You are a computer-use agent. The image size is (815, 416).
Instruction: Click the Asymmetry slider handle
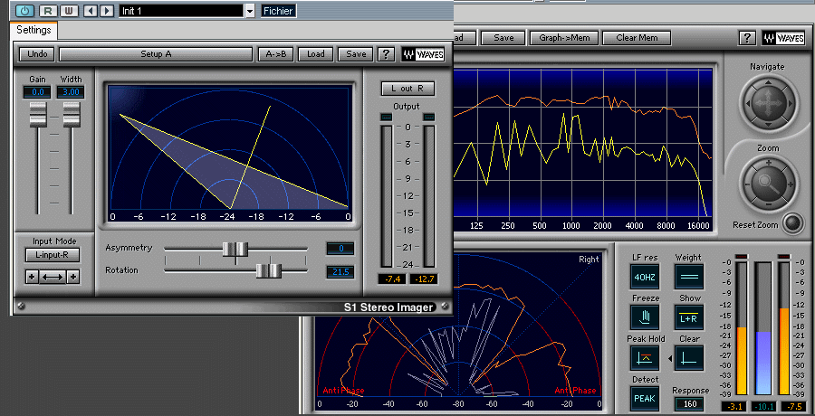click(x=235, y=249)
